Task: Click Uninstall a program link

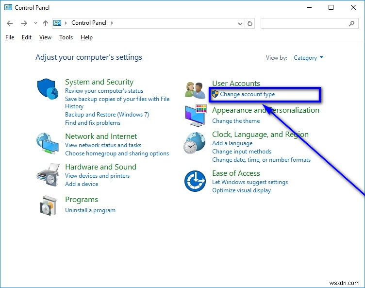Action: click(x=90, y=210)
